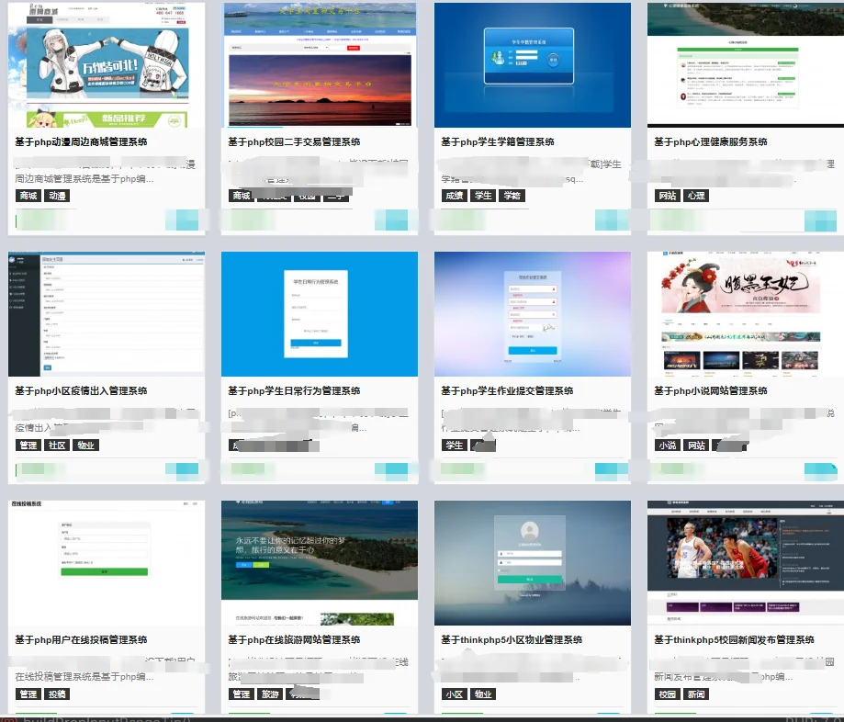Screen dimensions: 844x722
Task: Open thumbnail of 基于php小区疫情出入管理系统
Action: pos(107,314)
